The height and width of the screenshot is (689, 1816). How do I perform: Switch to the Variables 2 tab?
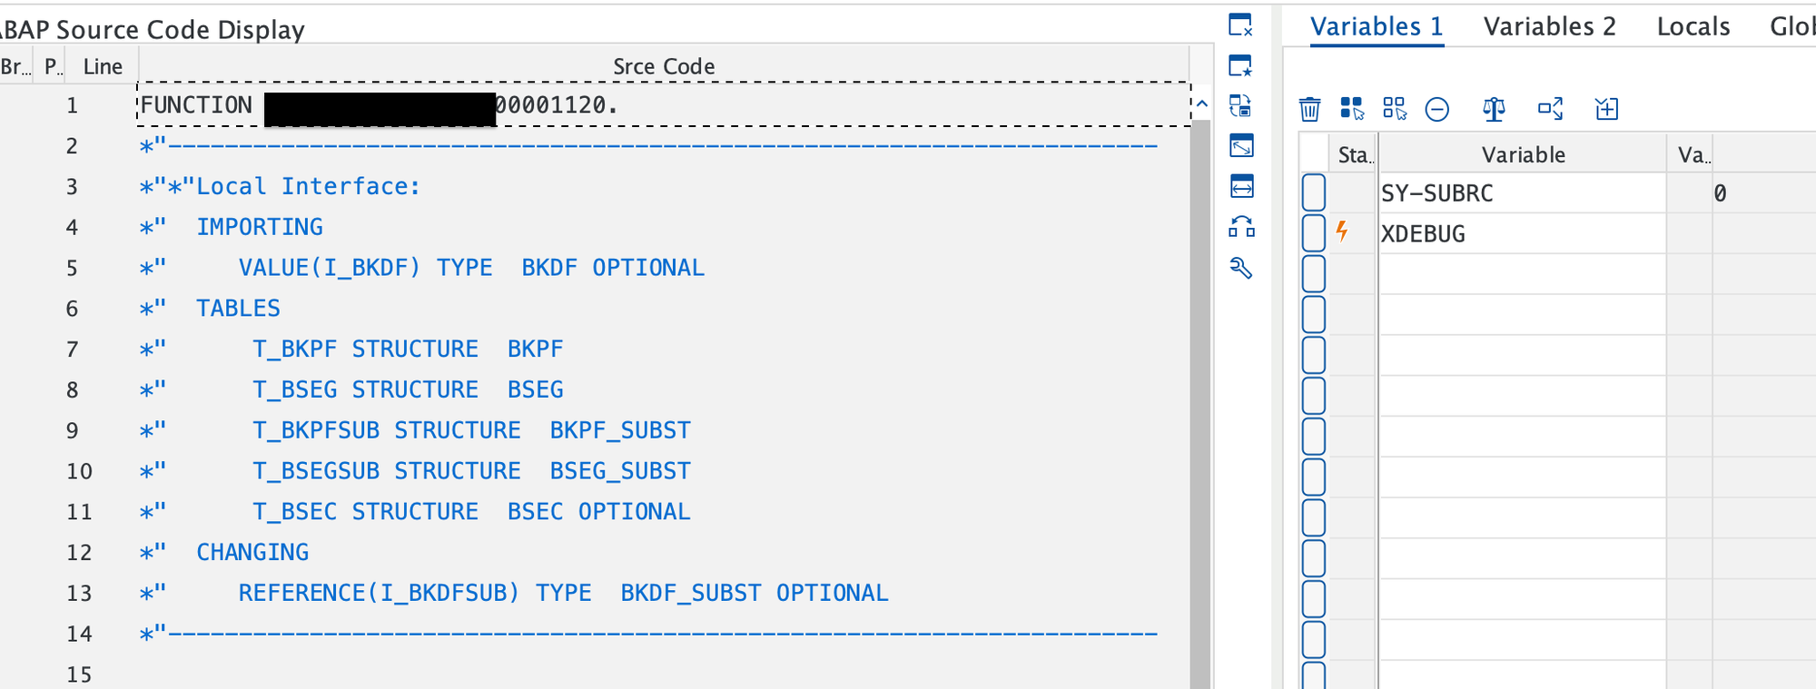1549,26
